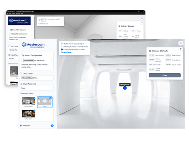Click 'Right-click to place hotspot' hint text
189x141 pixels.
74,44
